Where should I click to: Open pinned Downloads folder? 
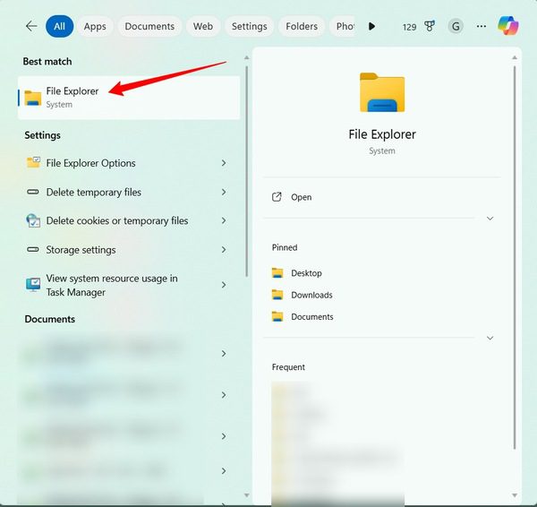(311, 295)
